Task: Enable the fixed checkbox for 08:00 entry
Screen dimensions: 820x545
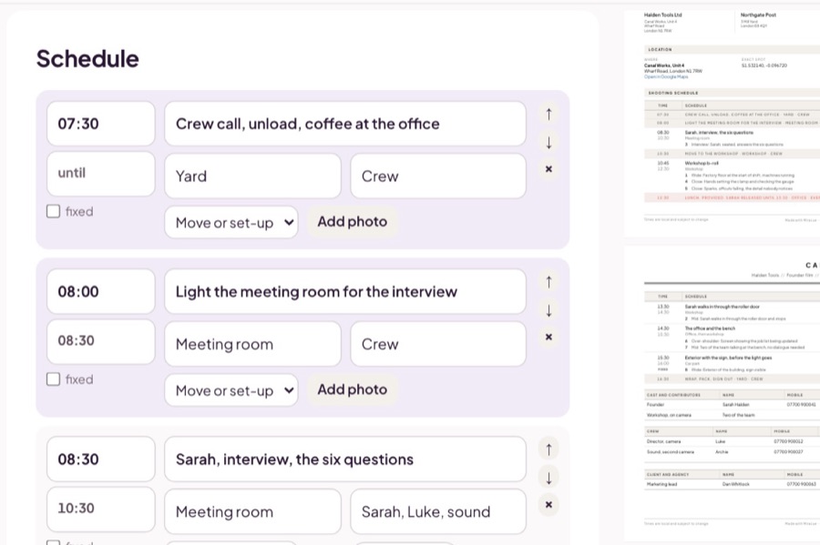Action: [54, 379]
